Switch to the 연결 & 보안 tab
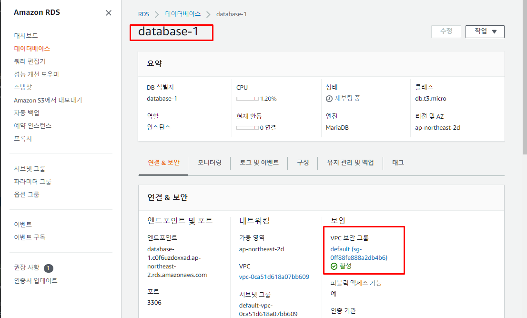This screenshot has width=527, height=318. pos(164,163)
